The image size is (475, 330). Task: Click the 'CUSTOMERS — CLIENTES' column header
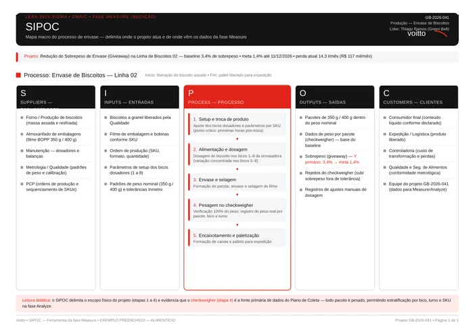tap(419, 97)
